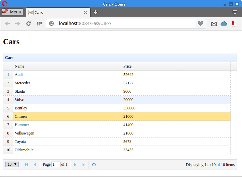Click the Cars panel title bar
The width and height of the screenshot is (242, 177).
120,58
